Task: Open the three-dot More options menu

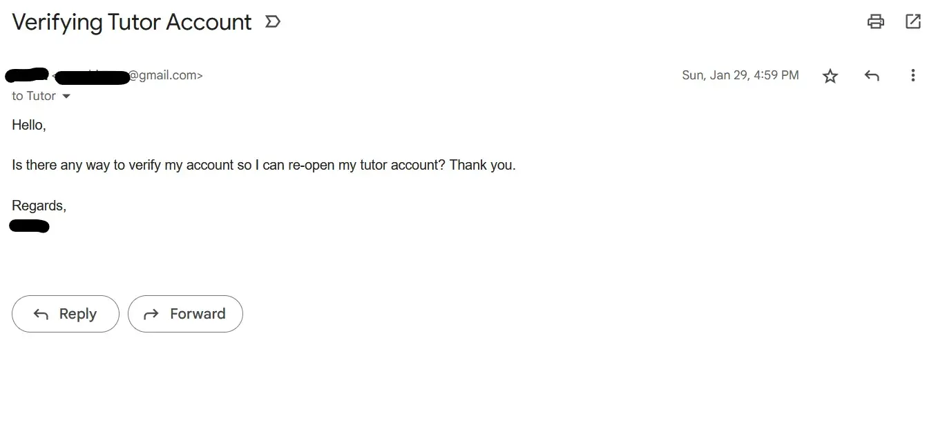Action: coord(912,76)
